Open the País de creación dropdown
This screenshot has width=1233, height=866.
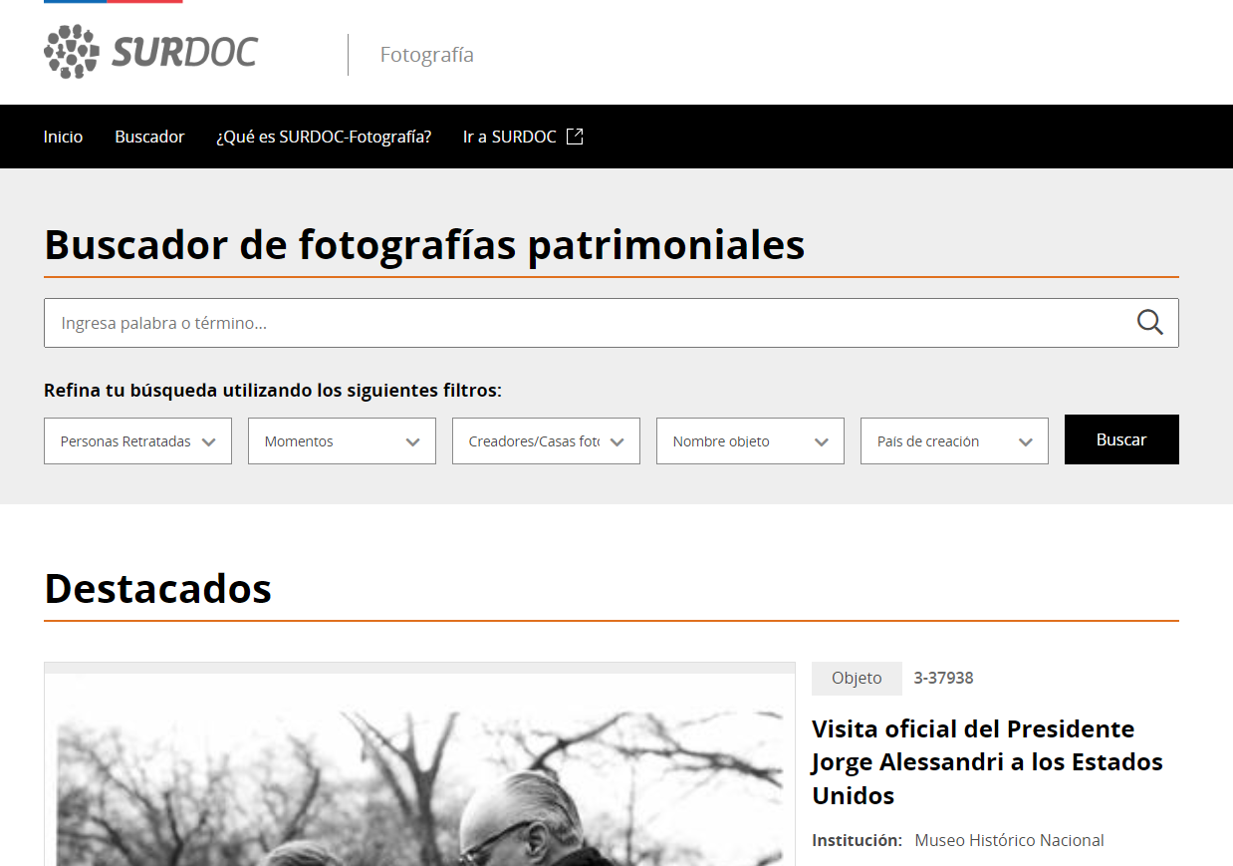[x=953, y=440]
